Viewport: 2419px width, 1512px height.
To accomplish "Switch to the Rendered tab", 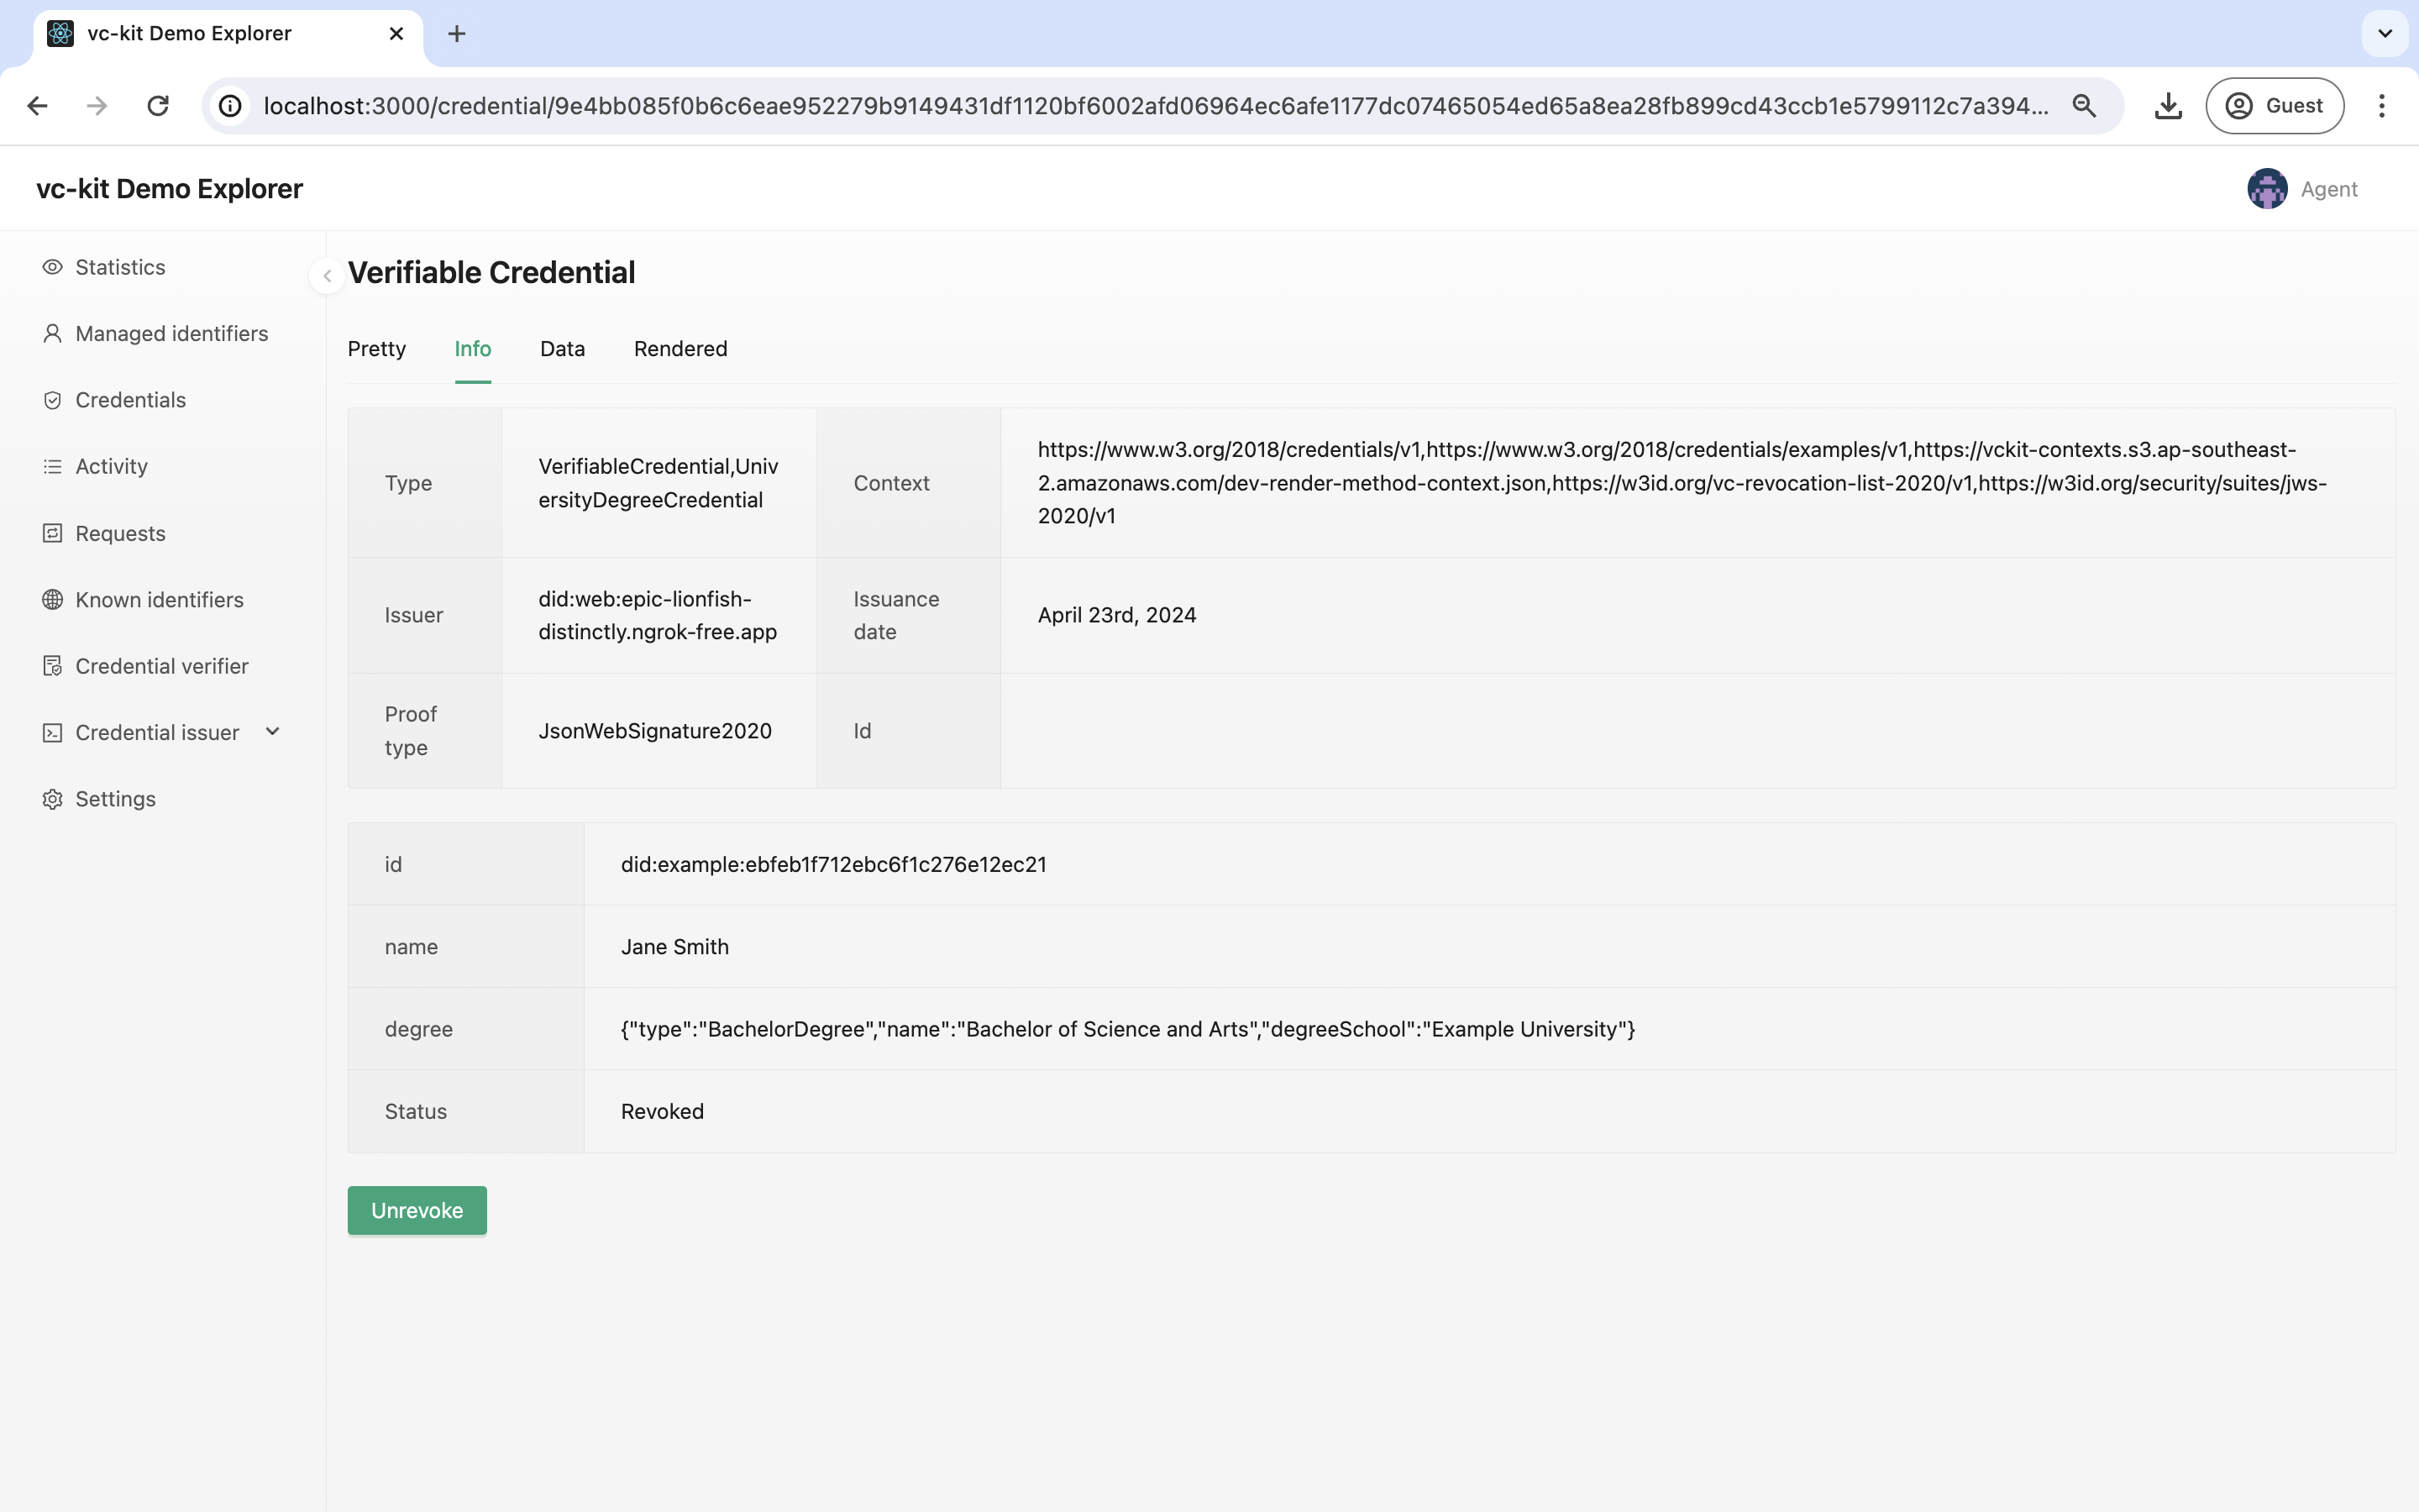I will pos(680,349).
